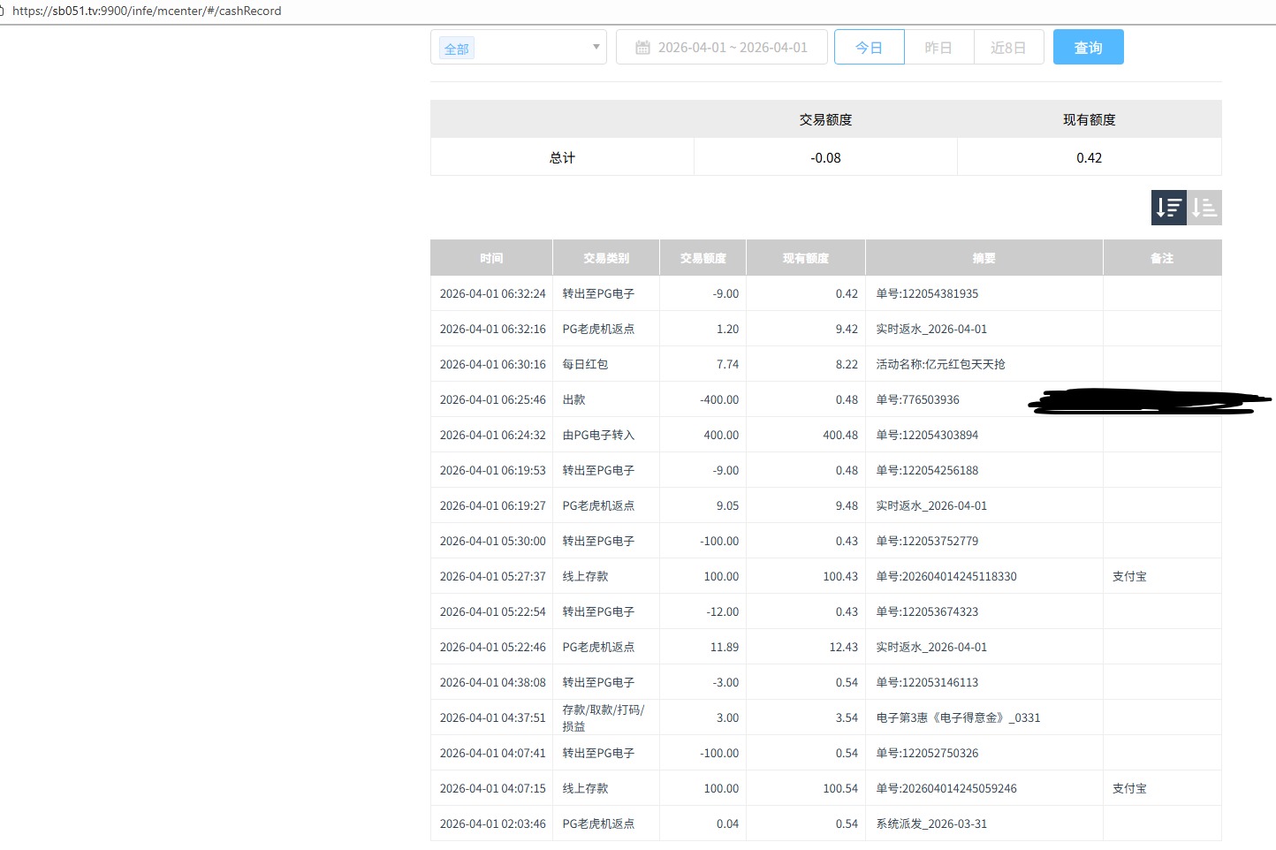Click the descending sort order icon
Screen dimensions: 1276x850
tap(1168, 208)
